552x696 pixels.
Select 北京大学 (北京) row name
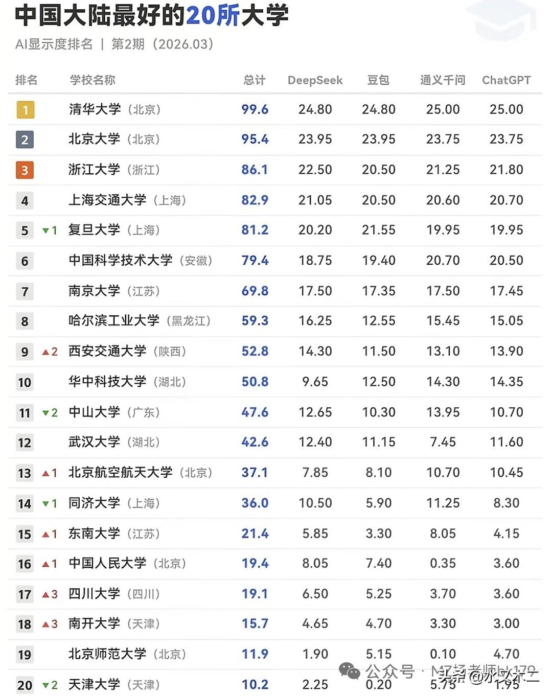point(114,139)
